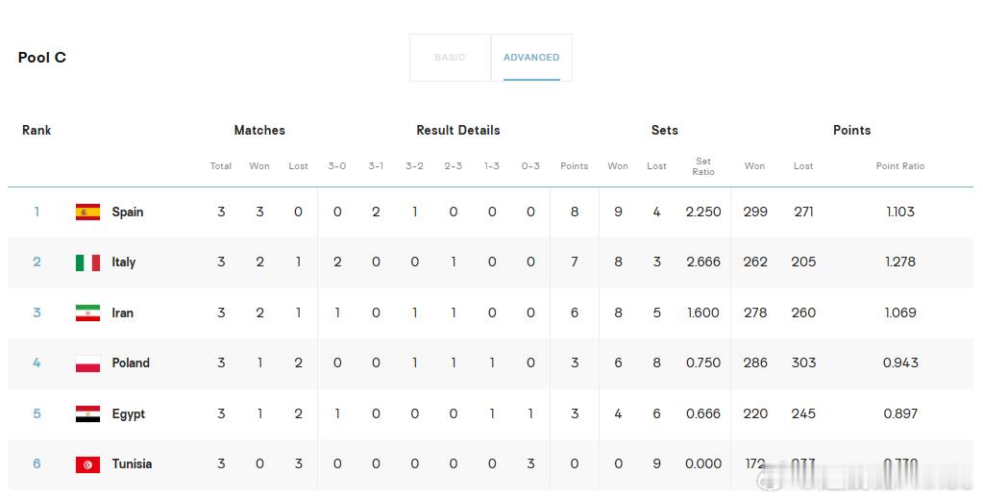The height and width of the screenshot is (500, 983).
Task: Click the Spain flag icon
Action: (87, 212)
